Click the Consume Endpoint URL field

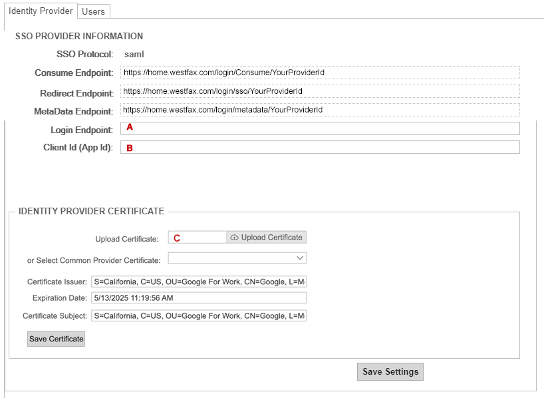click(x=319, y=73)
